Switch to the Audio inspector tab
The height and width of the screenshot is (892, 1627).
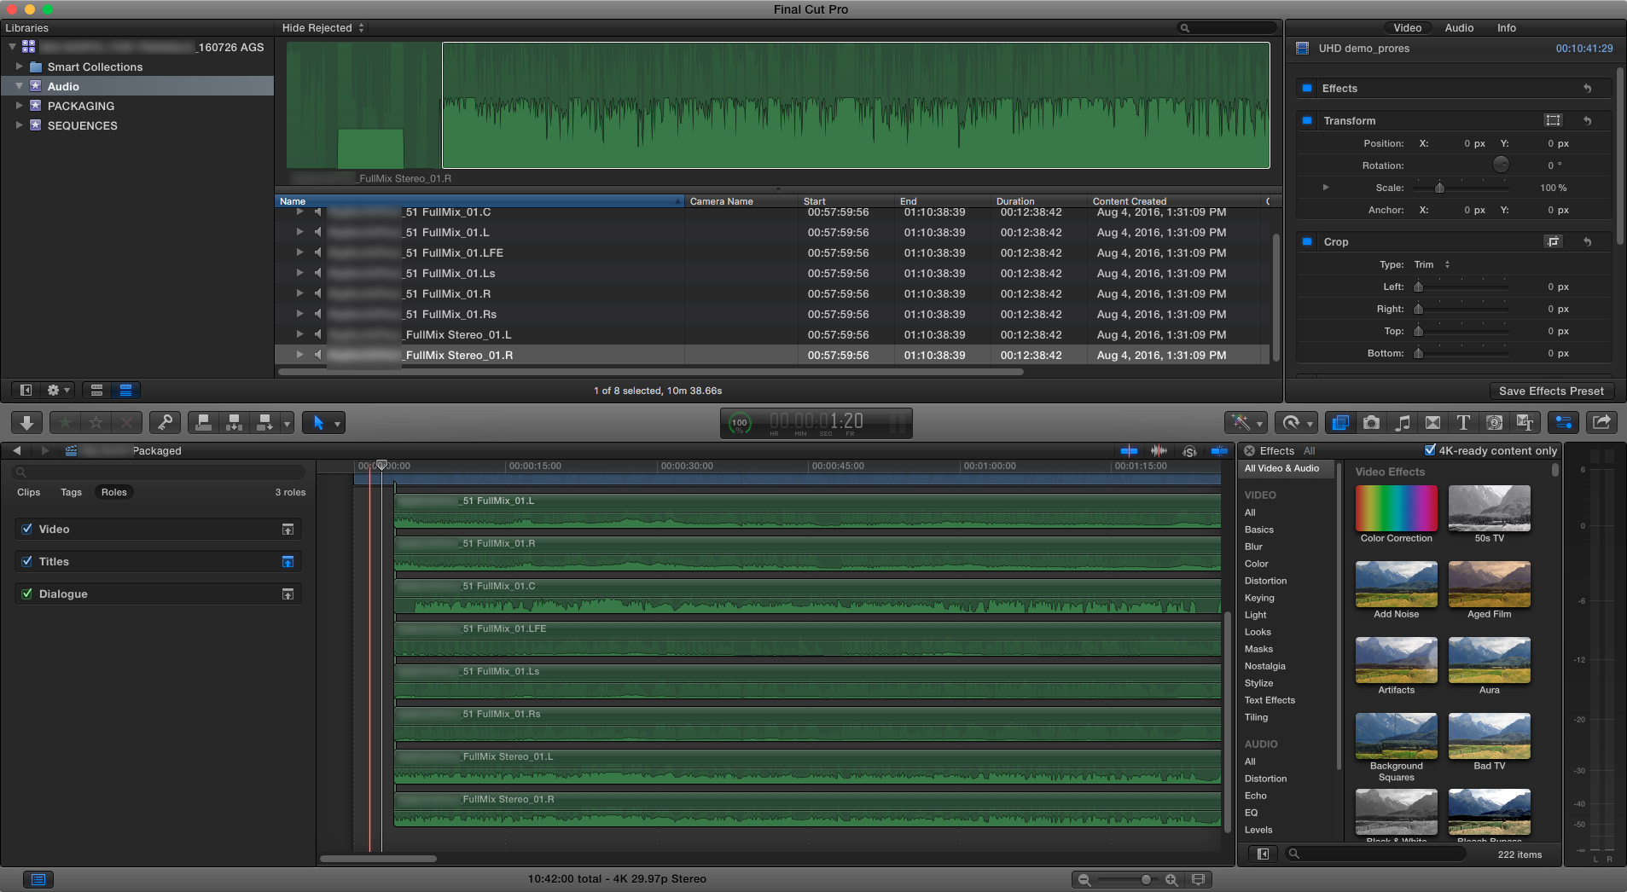[1459, 27]
